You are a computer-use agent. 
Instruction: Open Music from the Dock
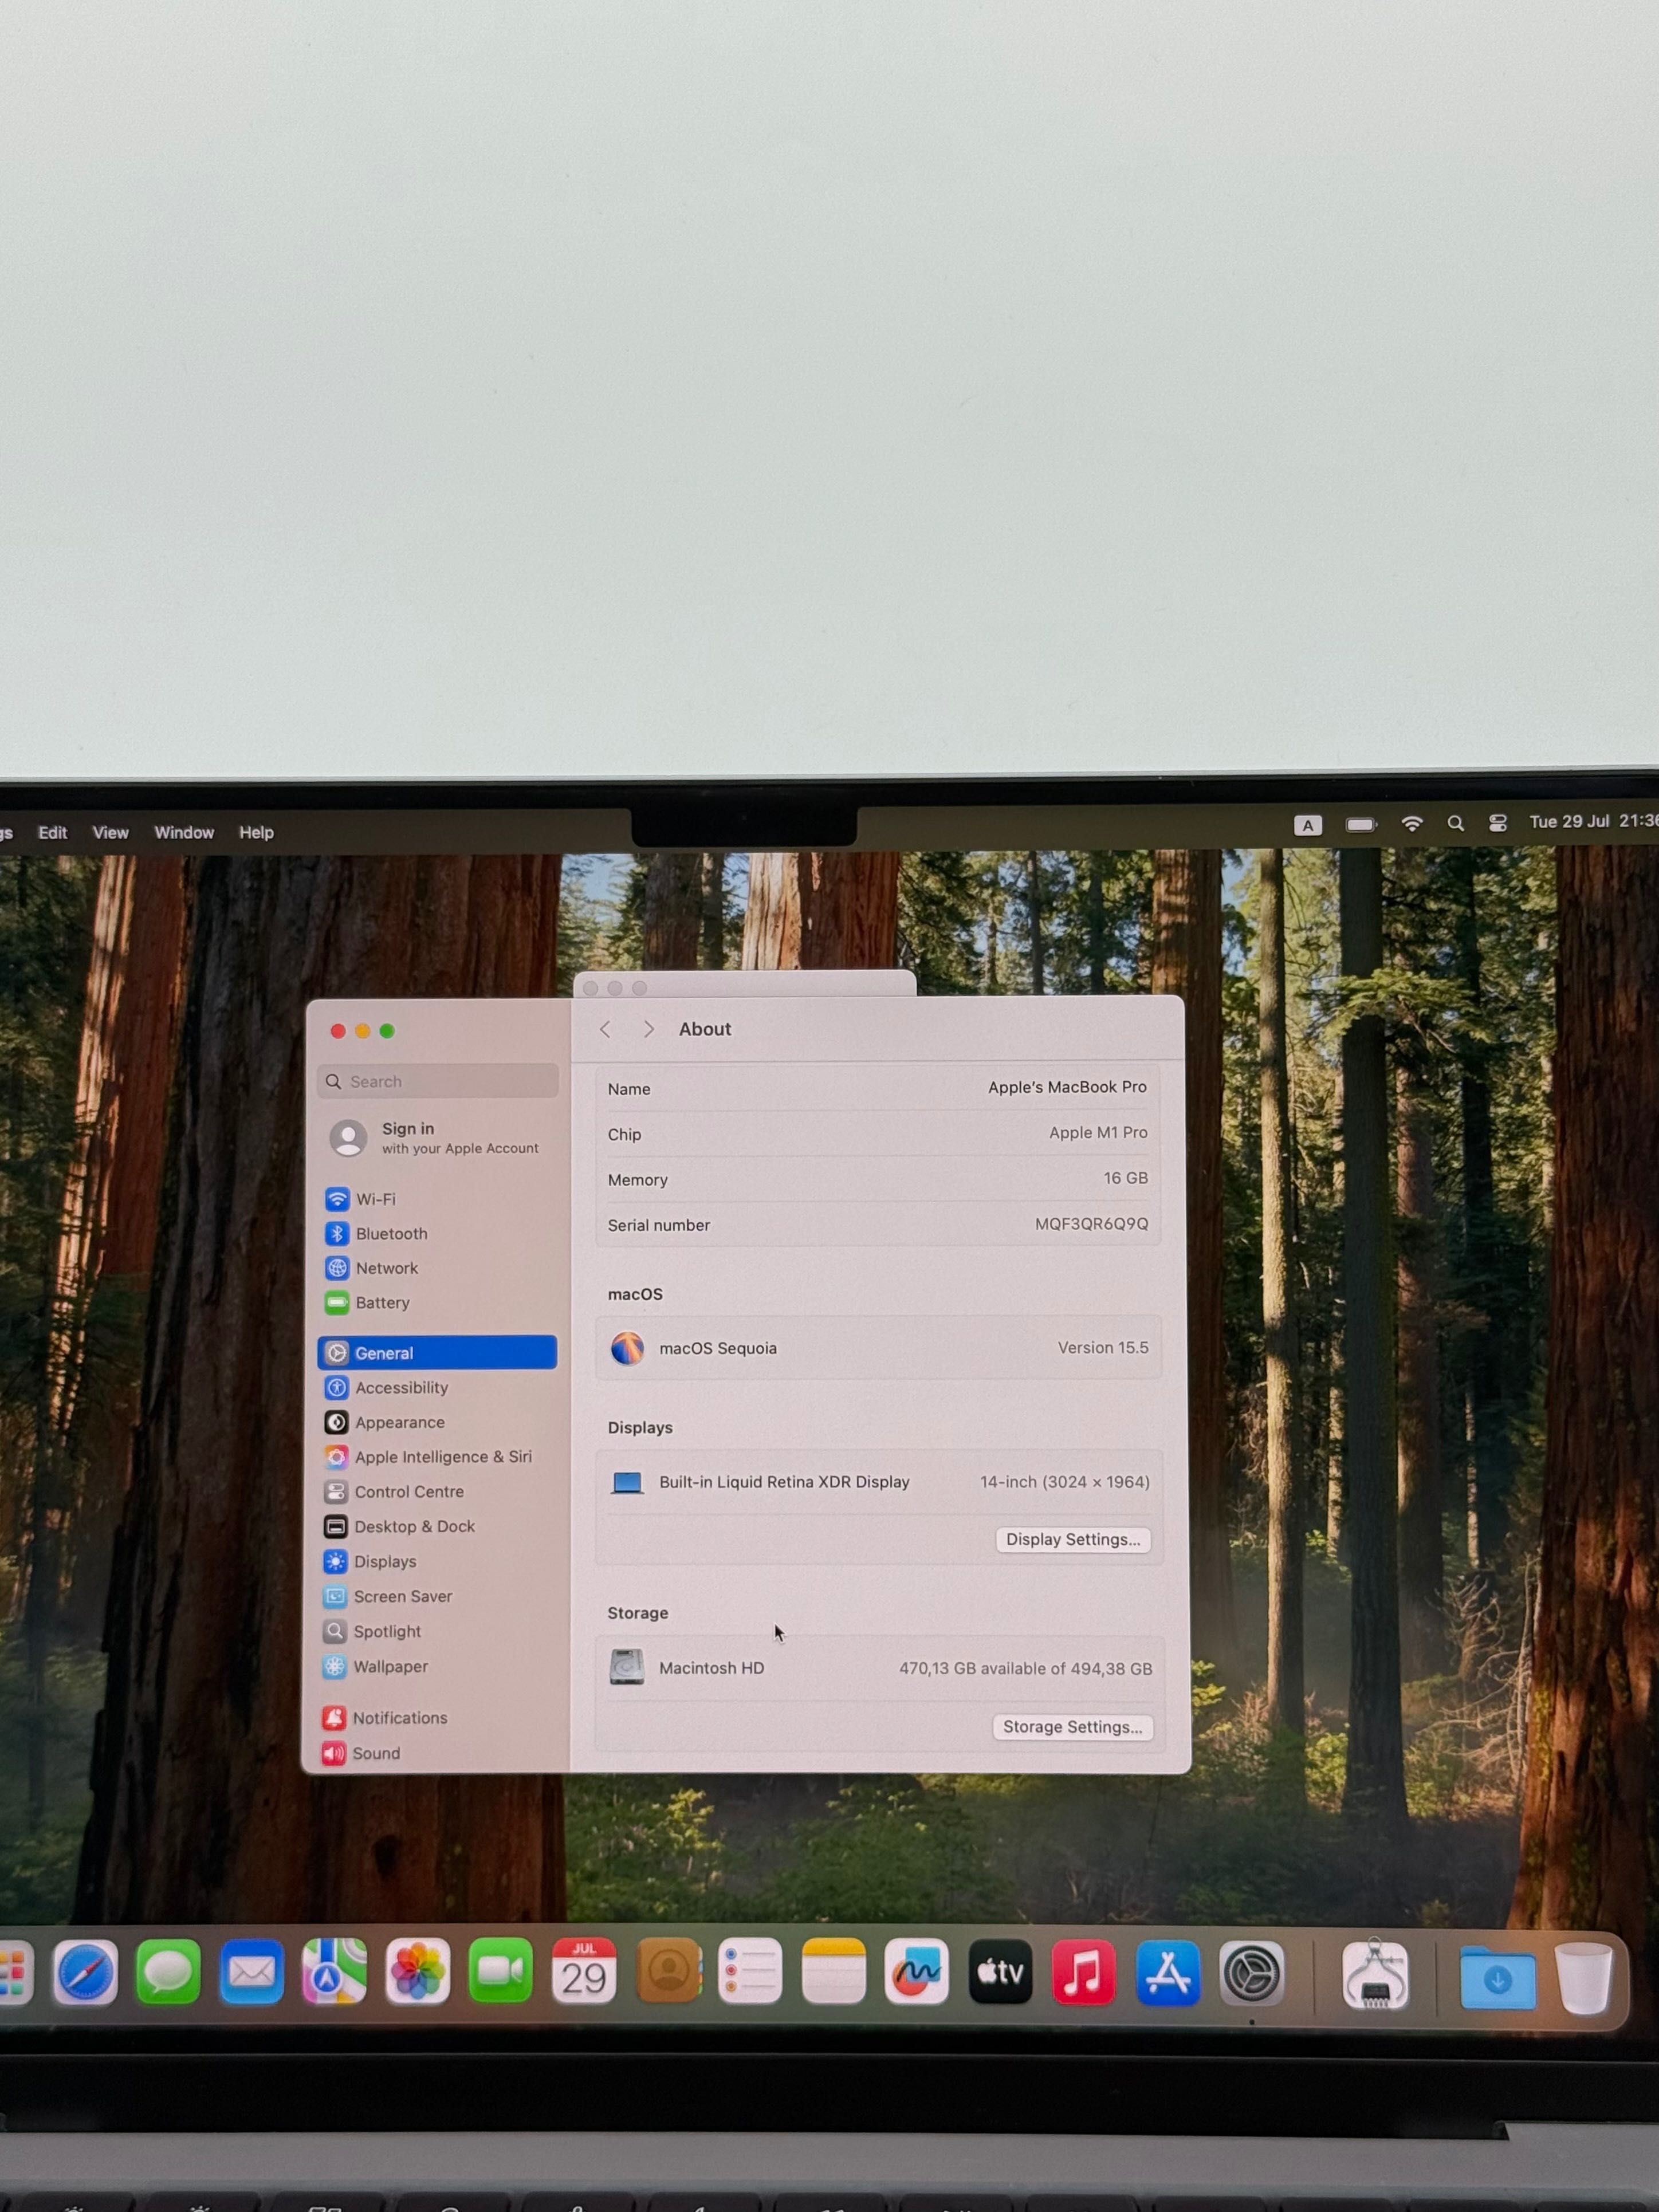[x=1083, y=1973]
